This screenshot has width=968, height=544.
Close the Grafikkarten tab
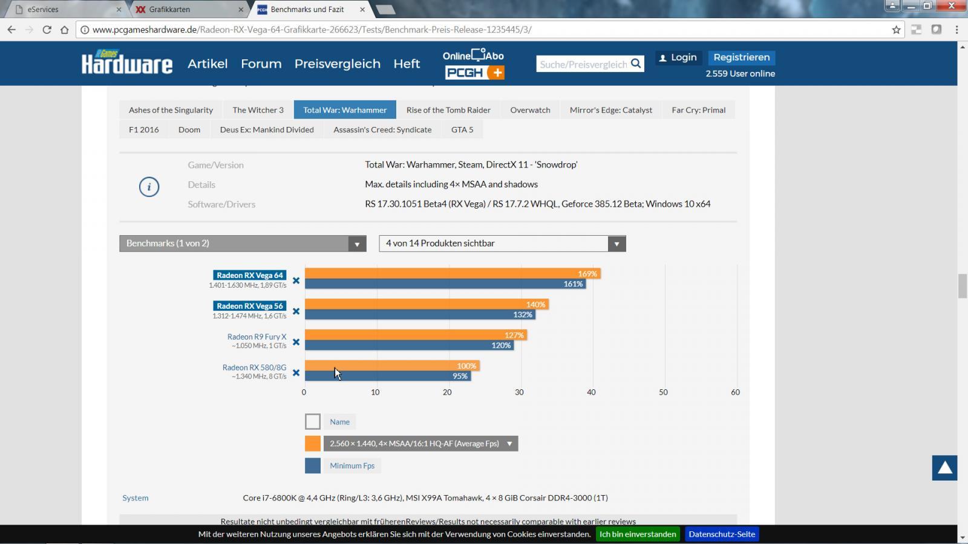pos(241,10)
